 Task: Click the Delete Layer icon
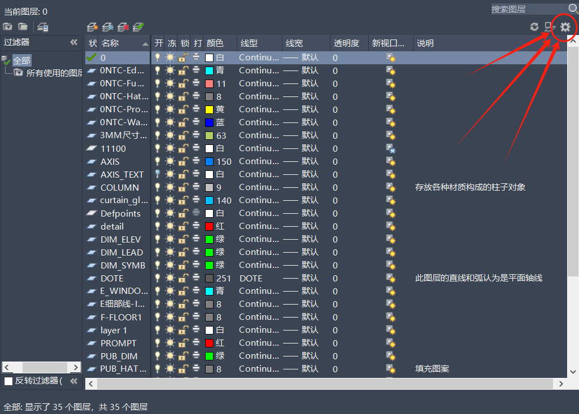pyautogui.click(x=123, y=27)
